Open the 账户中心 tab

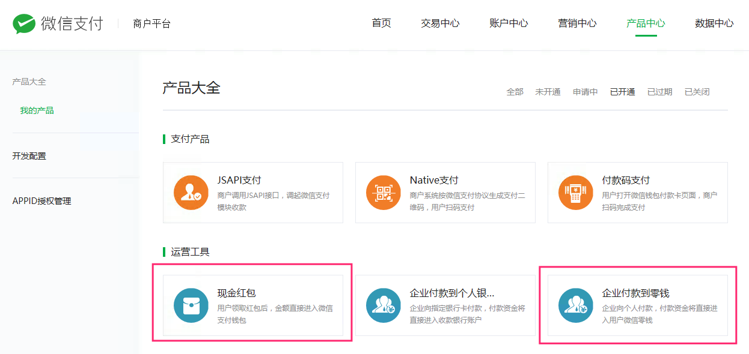[x=509, y=23]
